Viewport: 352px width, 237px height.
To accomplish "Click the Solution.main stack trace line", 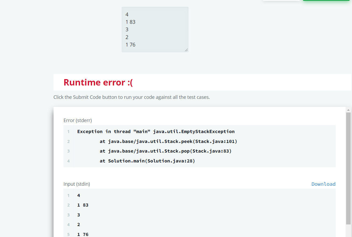I will coord(147,161).
